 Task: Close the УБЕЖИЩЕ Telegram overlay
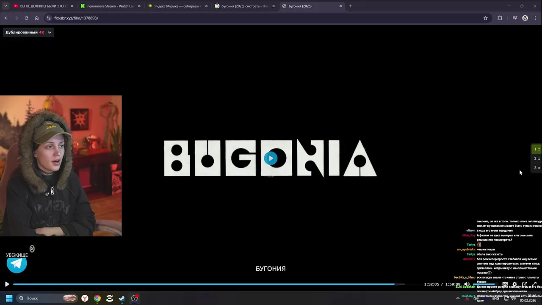coord(32,249)
